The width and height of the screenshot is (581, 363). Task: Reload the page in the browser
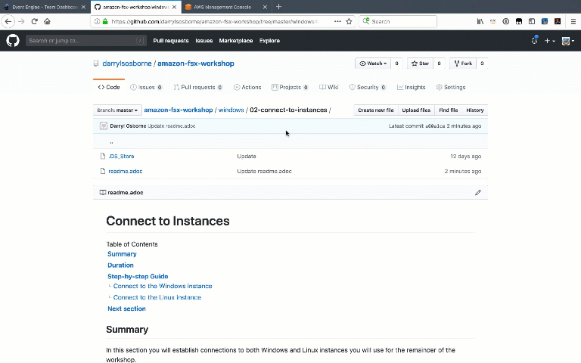point(35,21)
